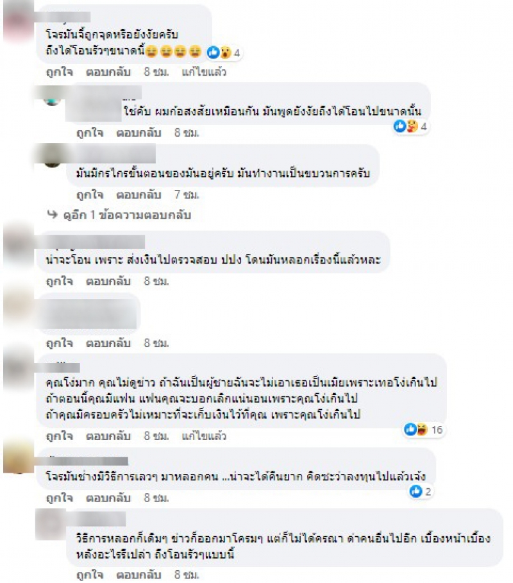Click the reply arrow icon for more replies

[x=52, y=214]
